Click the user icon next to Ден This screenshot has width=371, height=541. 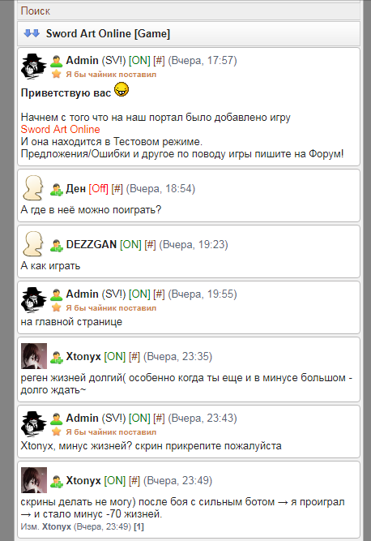click(x=56, y=190)
